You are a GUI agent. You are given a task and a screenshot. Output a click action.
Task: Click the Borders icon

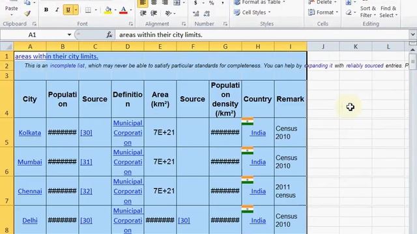88,10
